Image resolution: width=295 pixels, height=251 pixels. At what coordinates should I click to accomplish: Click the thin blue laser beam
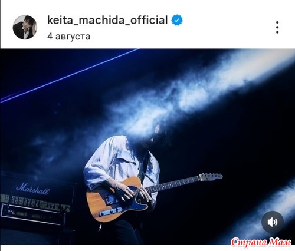point(69,75)
